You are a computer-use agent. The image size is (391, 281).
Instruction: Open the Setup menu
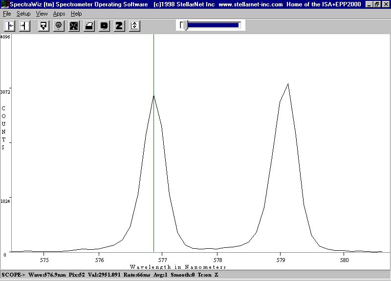coord(23,14)
